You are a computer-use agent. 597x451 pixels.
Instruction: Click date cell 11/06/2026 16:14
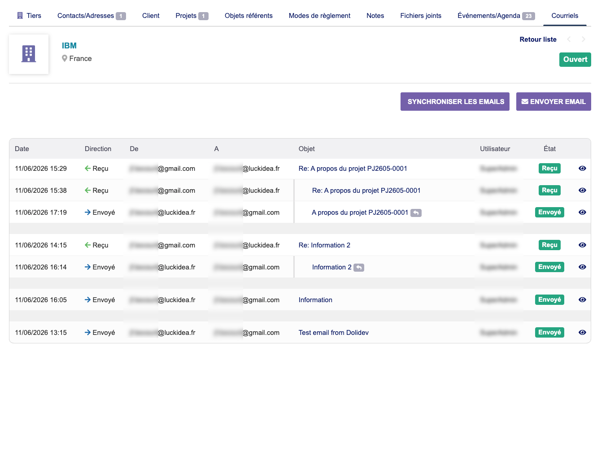[x=41, y=267]
